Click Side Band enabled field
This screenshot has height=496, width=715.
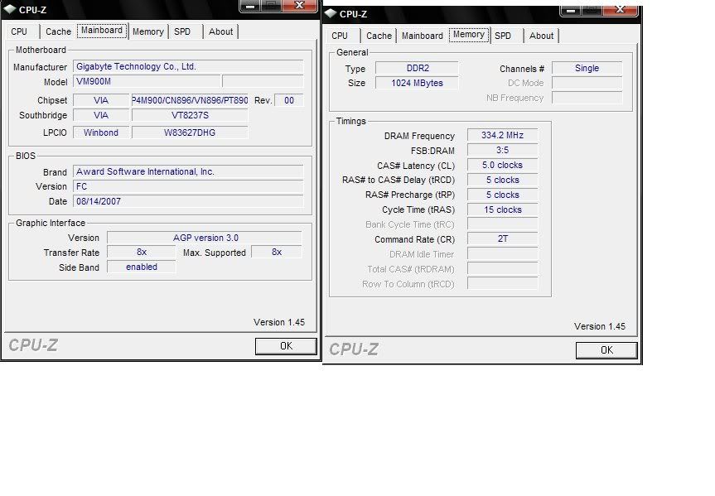click(x=142, y=267)
